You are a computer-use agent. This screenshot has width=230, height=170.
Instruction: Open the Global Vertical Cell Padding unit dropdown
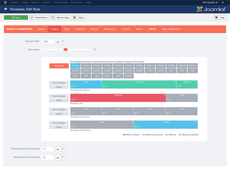tap(63, 157)
